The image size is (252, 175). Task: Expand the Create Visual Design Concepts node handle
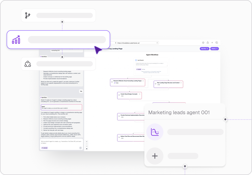[140, 94]
